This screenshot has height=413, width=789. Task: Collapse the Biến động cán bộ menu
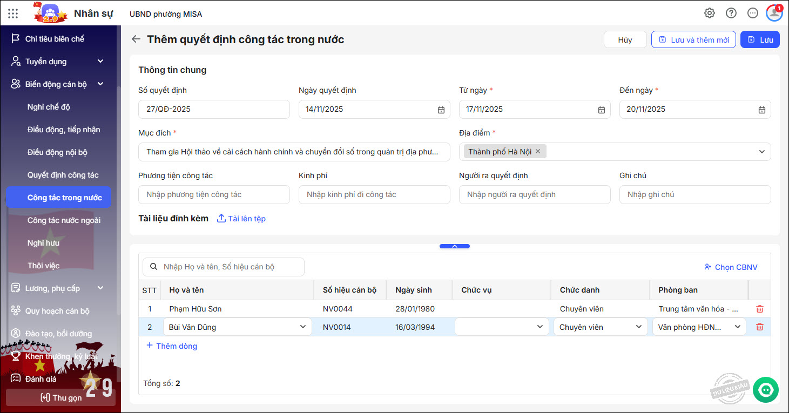tap(100, 84)
